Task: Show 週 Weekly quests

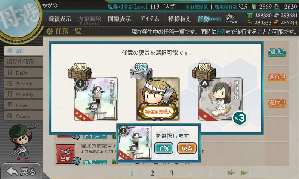Action: click(23, 84)
